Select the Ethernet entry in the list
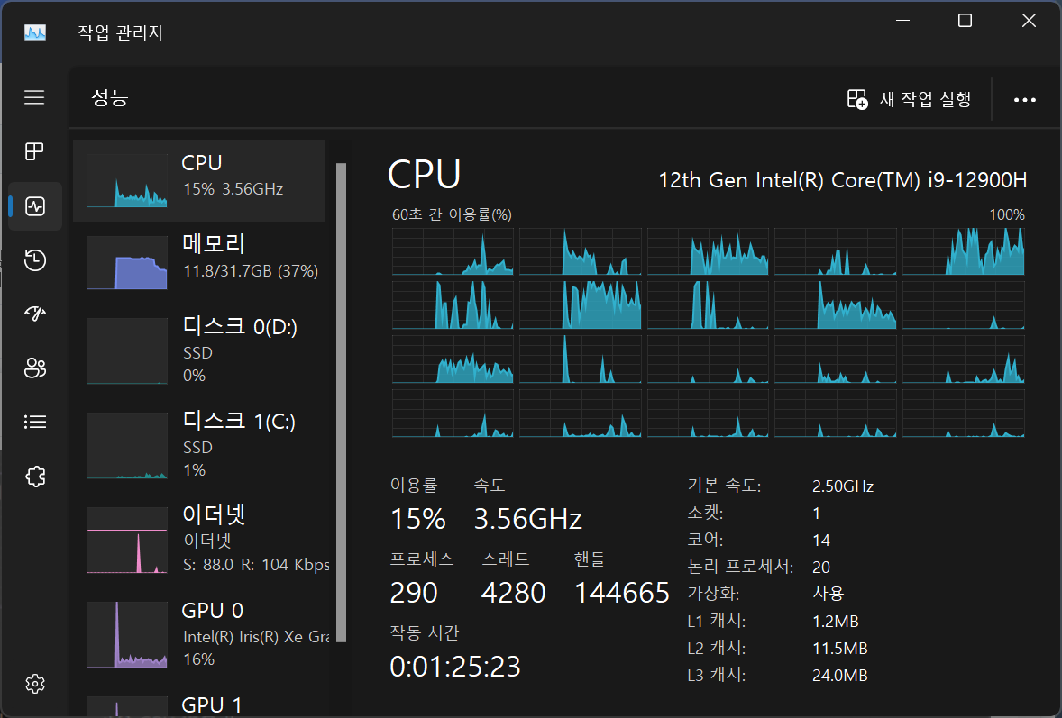 click(198, 539)
